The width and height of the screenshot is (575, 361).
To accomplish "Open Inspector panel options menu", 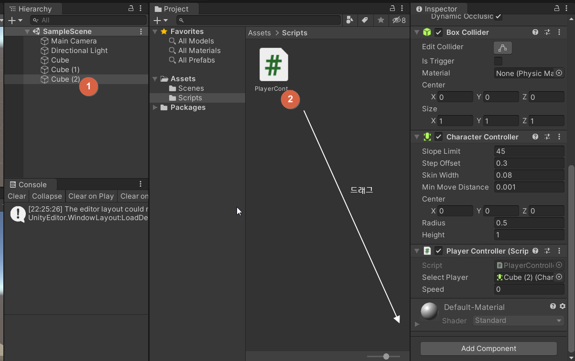I will pos(566,9).
